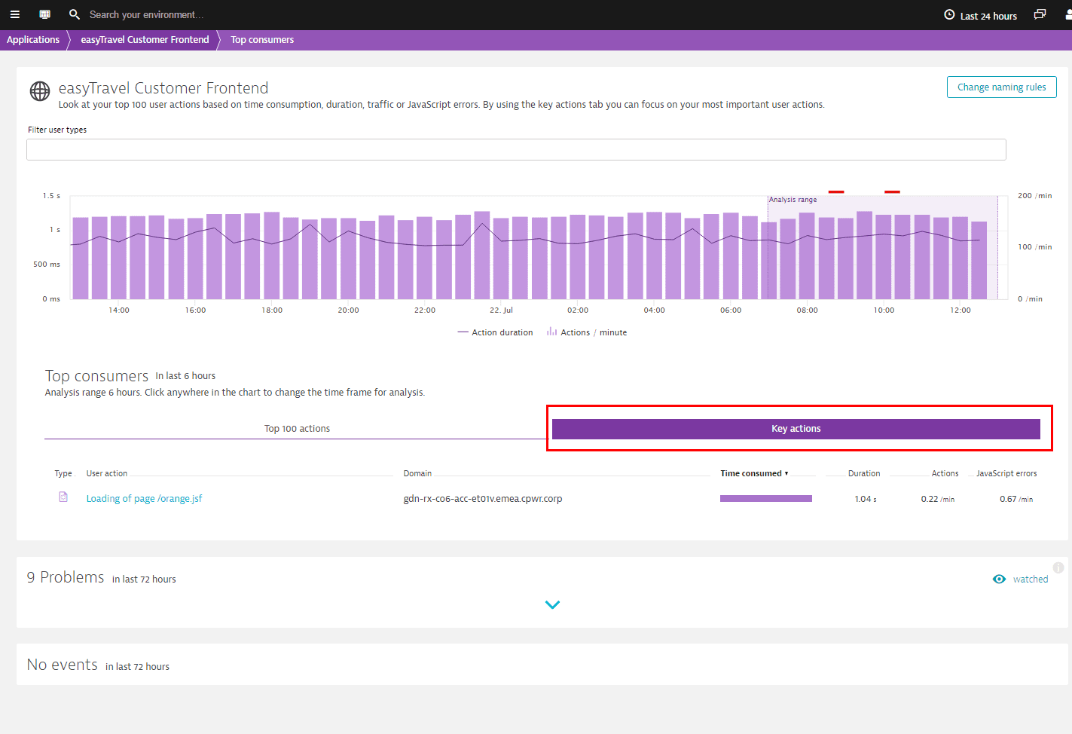Click the 9 Problems heading

66,577
